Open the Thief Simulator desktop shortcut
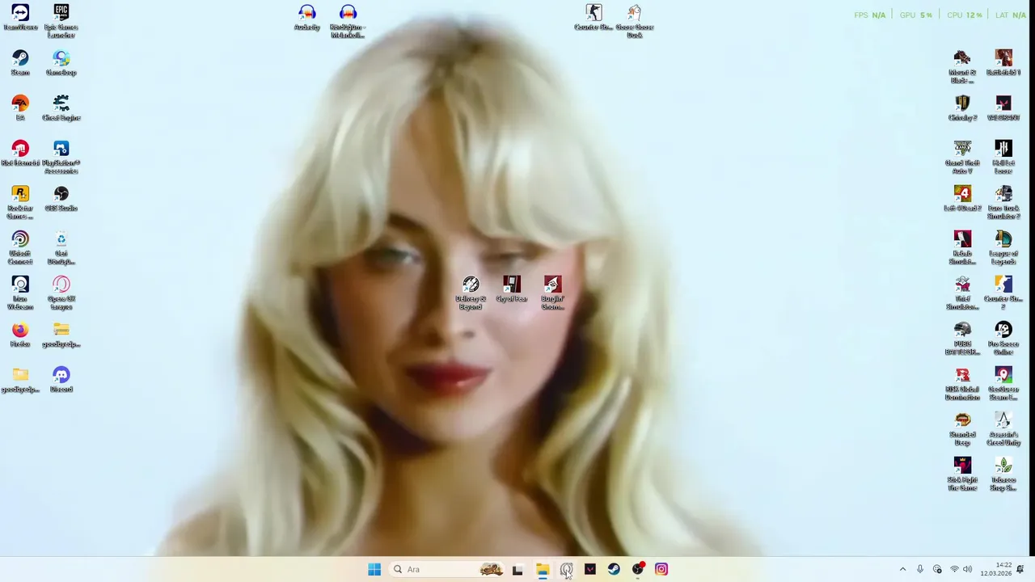Screen dimensions: 1035x582 [962, 293]
